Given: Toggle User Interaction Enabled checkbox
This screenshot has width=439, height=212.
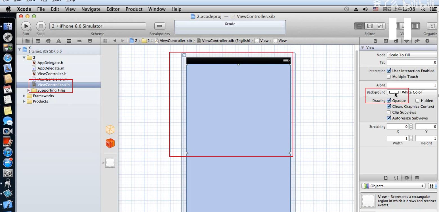Looking at the screenshot, I should point(389,71).
